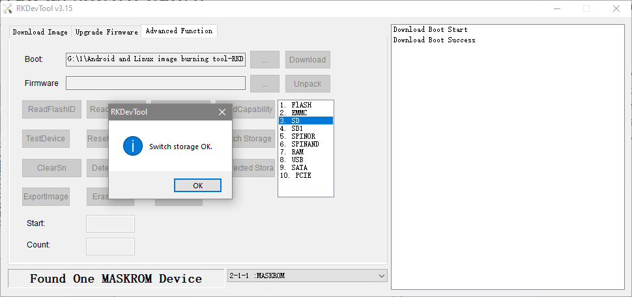632x297 pixels.
Task: Click the ReadFlashID button
Action: coord(51,109)
